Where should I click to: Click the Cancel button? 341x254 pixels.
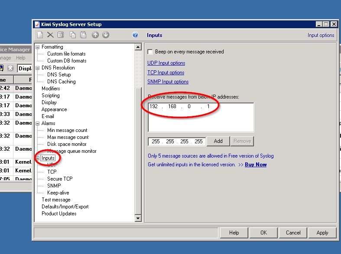coord(293,233)
